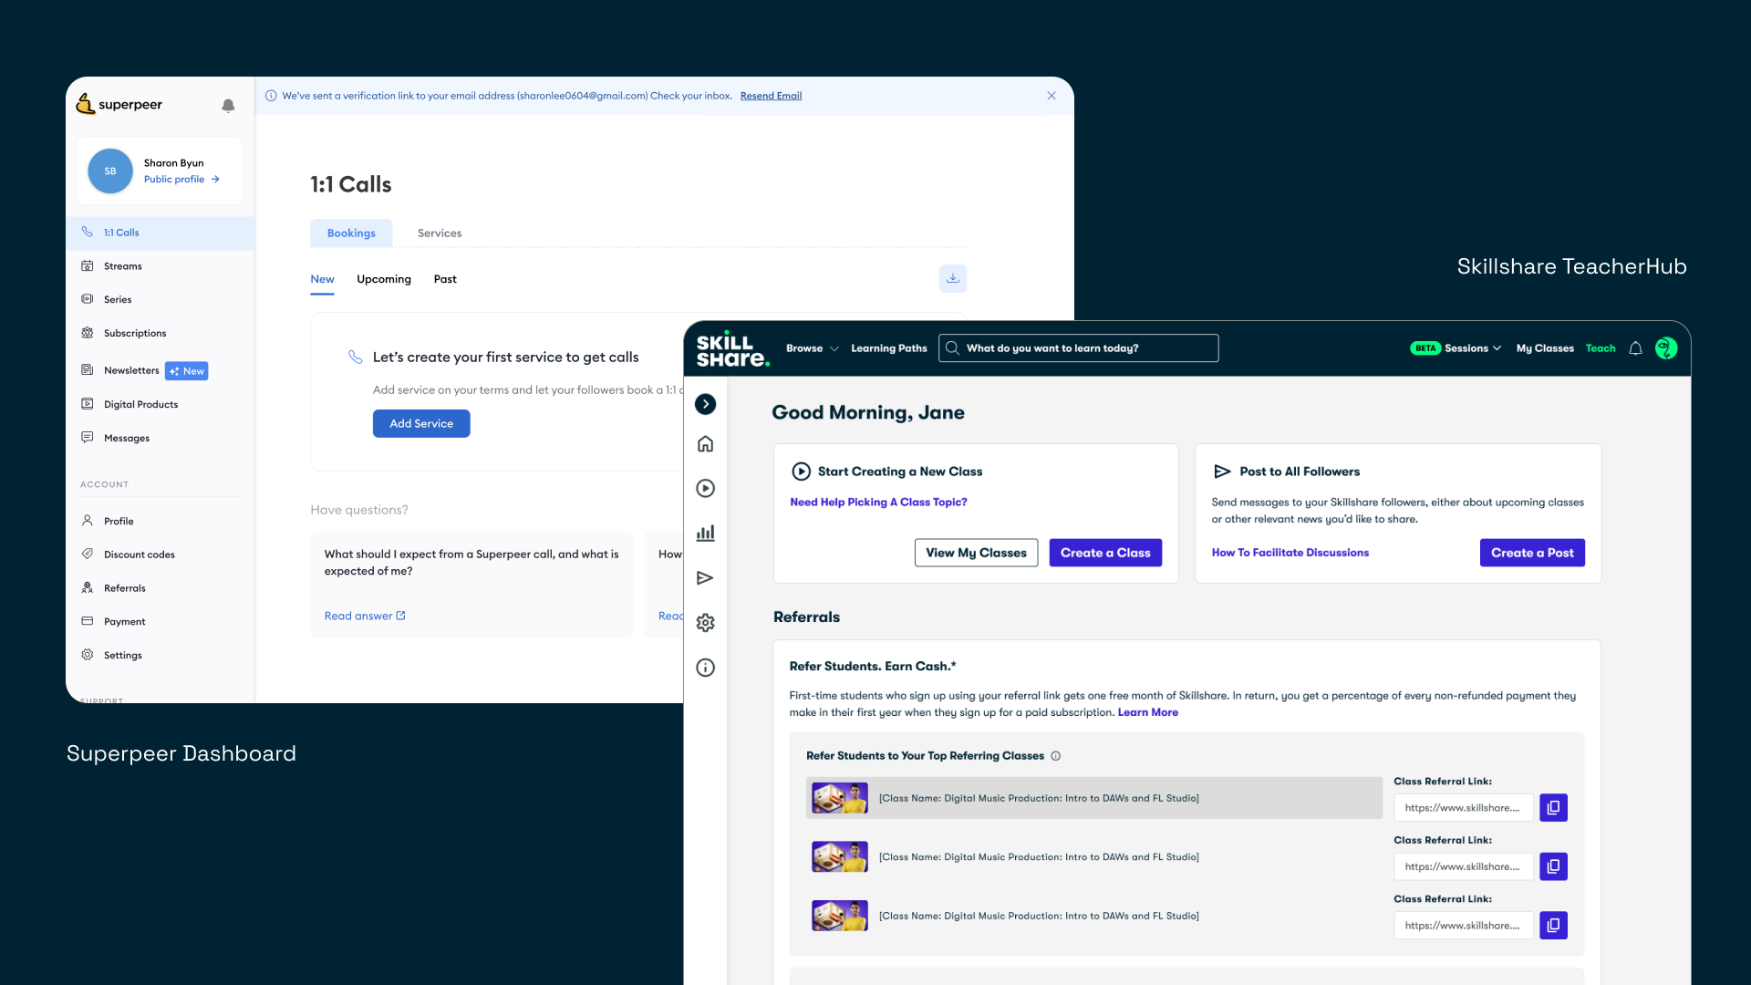Click the Skillshare search field
Viewport: 1751px width, 985px height.
[x=1079, y=348]
